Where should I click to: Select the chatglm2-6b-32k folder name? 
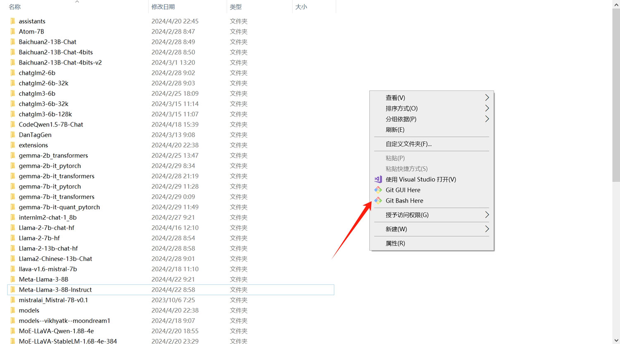(x=43, y=83)
